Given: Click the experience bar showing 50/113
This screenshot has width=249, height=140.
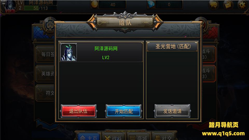Looking at the screenshot, I should tap(40, 8).
